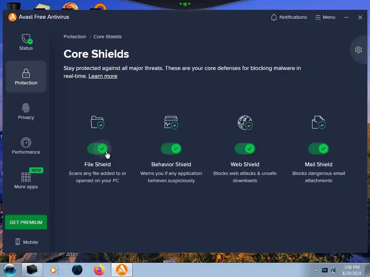Minimize the Avast window
This screenshot has width=370, height=277.
coord(346,17)
